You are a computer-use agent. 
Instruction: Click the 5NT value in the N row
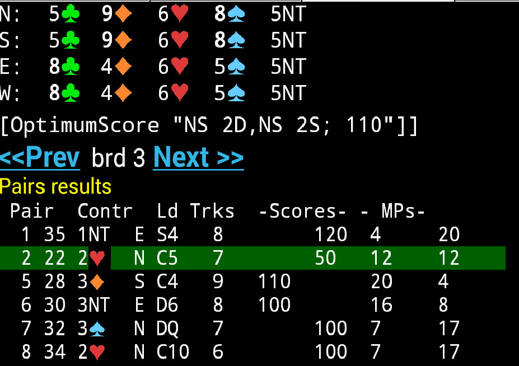[x=288, y=14]
